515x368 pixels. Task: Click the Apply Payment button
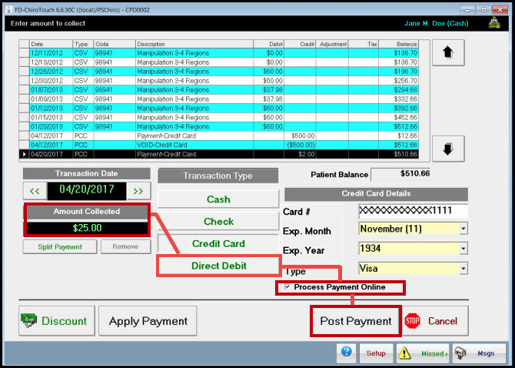coord(148,321)
